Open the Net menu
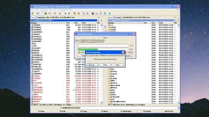Image resolution: width=209 pixels, height=117 pixels. (50, 10)
